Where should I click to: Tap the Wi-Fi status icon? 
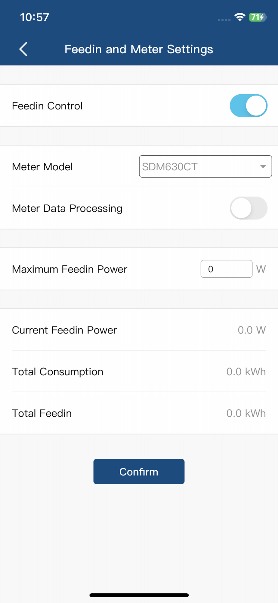click(x=240, y=17)
